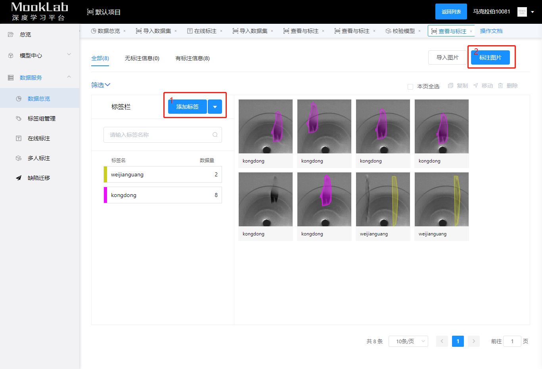Open user menu caret beside avatar
This screenshot has height=369, width=542.
532,12
